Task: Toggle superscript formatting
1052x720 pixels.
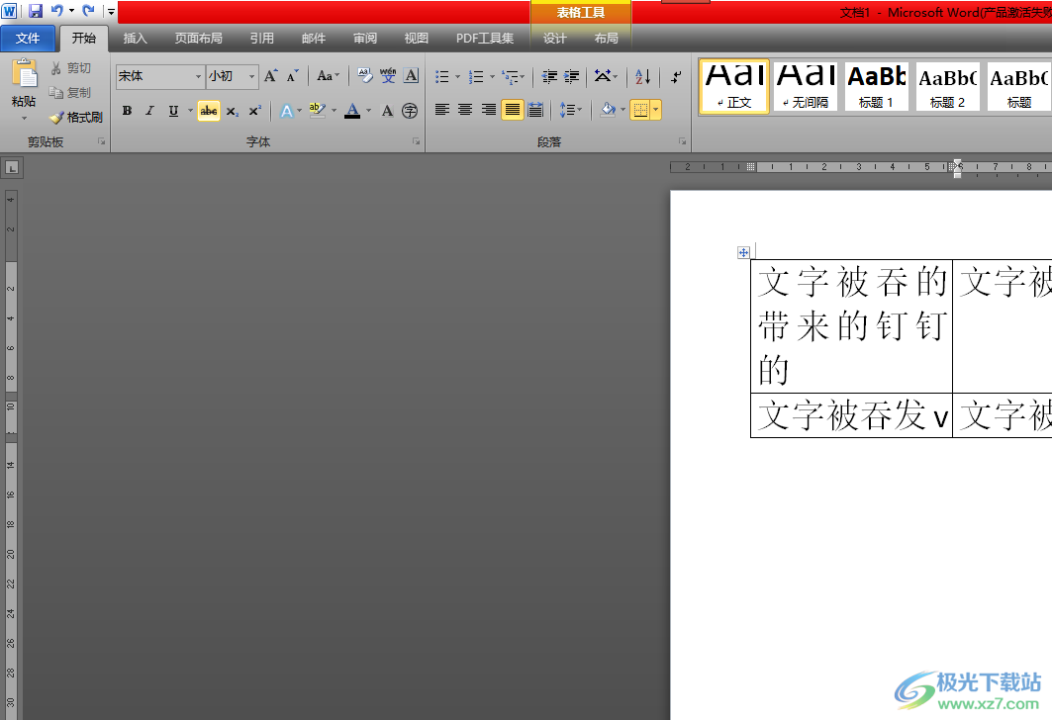Action: [x=255, y=111]
